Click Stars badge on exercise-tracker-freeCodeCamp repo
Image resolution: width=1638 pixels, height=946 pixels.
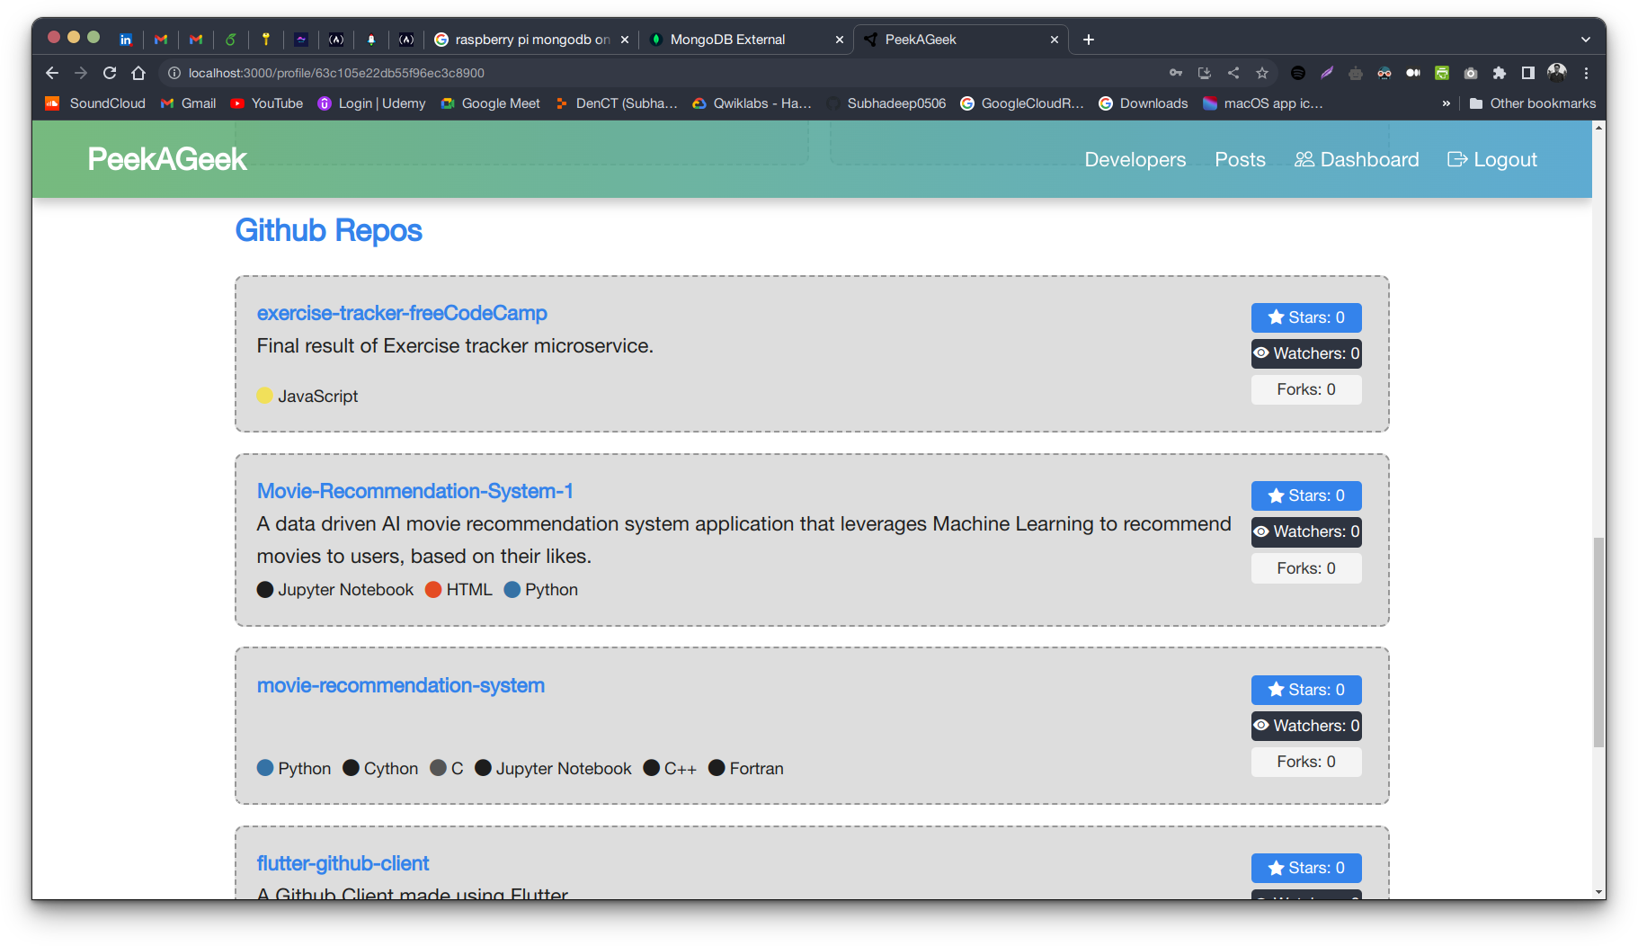pyautogui.click(x=1306, y=317)
